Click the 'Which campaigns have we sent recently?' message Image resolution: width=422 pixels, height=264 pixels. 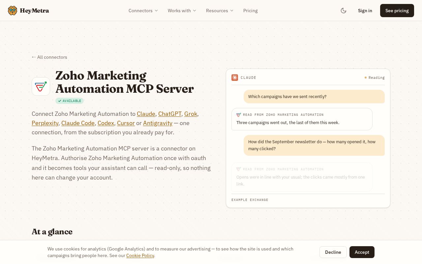[314, 97]
